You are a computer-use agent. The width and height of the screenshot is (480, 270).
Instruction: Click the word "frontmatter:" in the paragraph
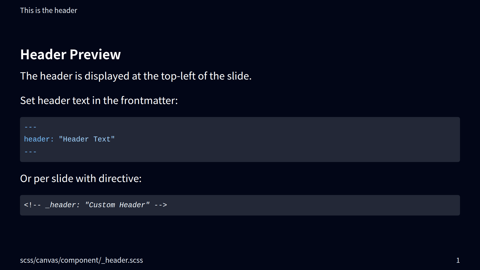click(x=149, y=100)
